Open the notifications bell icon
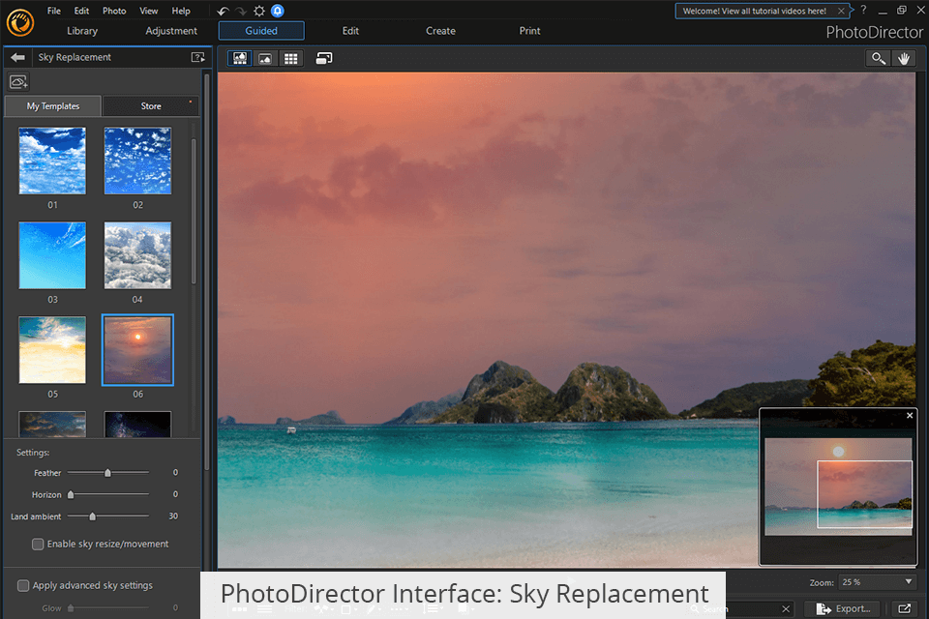 [278, 11]
